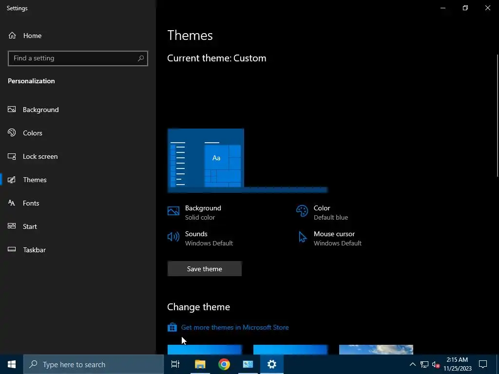Click the Personalization heading in sidebar
The height and width of the screenshot is (374, 499).
click(x=31, y=81)
